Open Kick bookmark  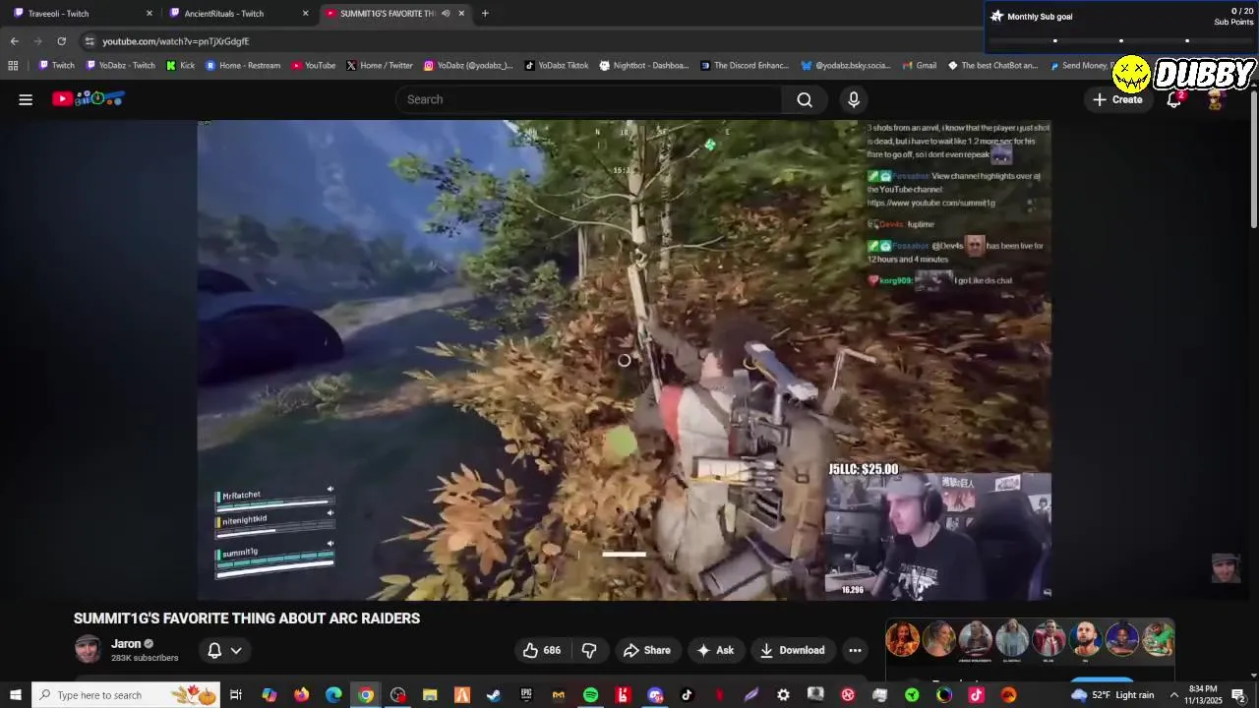click(x=180, y=66)
